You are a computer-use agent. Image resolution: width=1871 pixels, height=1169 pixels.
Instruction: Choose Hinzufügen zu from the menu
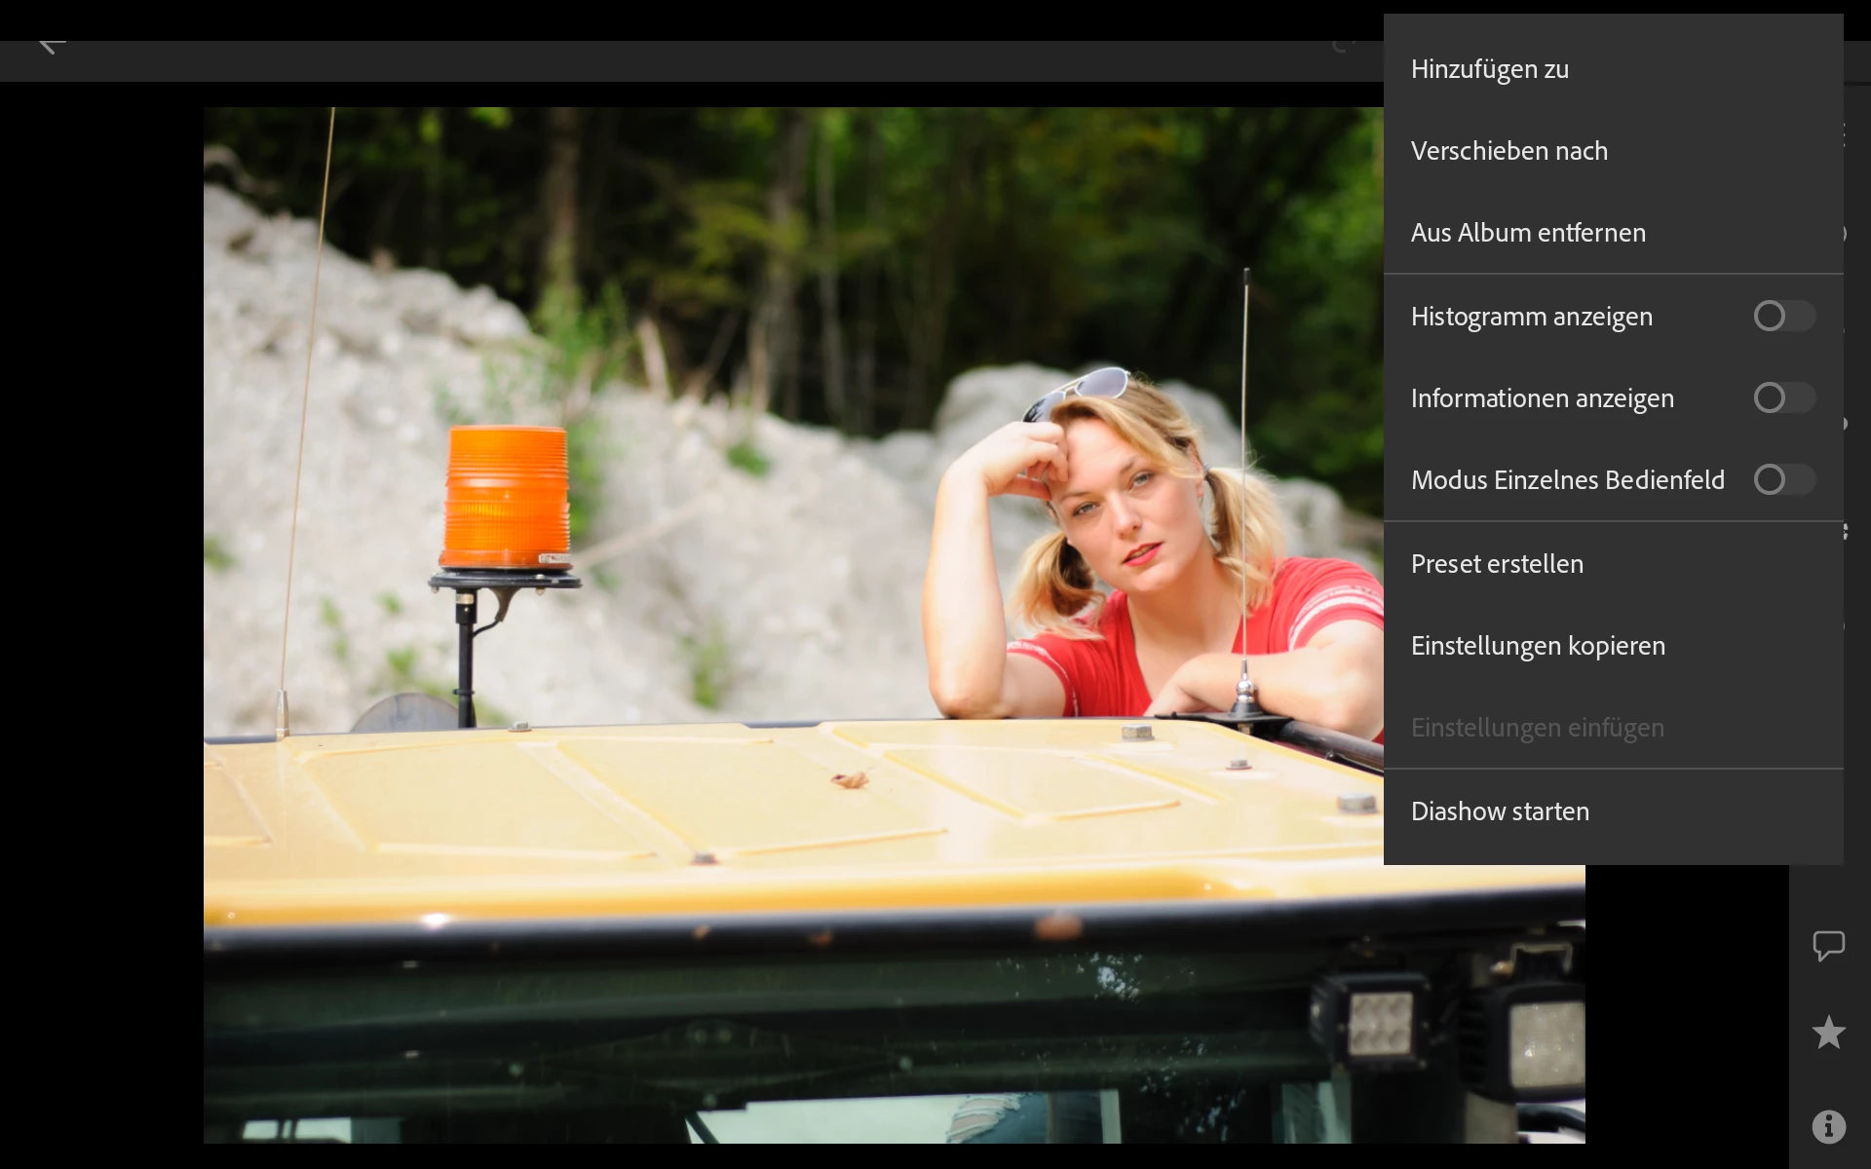coord(1489,69)
